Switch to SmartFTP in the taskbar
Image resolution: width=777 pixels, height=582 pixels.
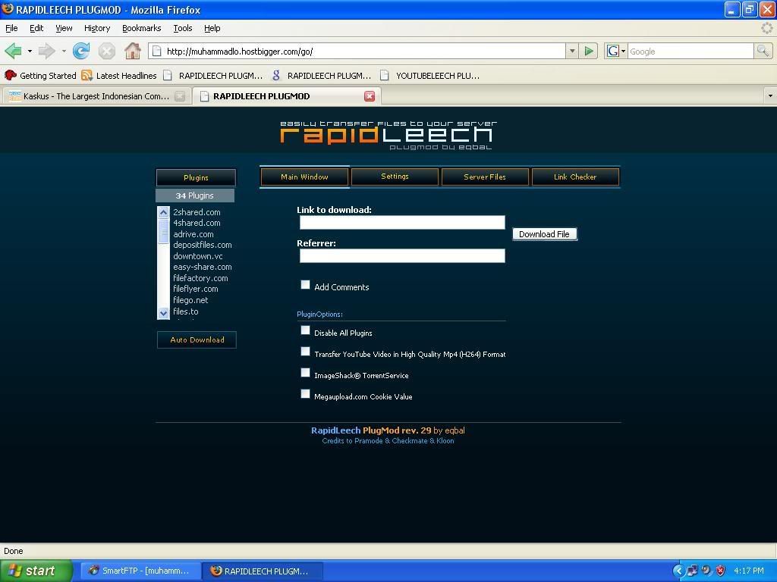click(x=140, y=571)
